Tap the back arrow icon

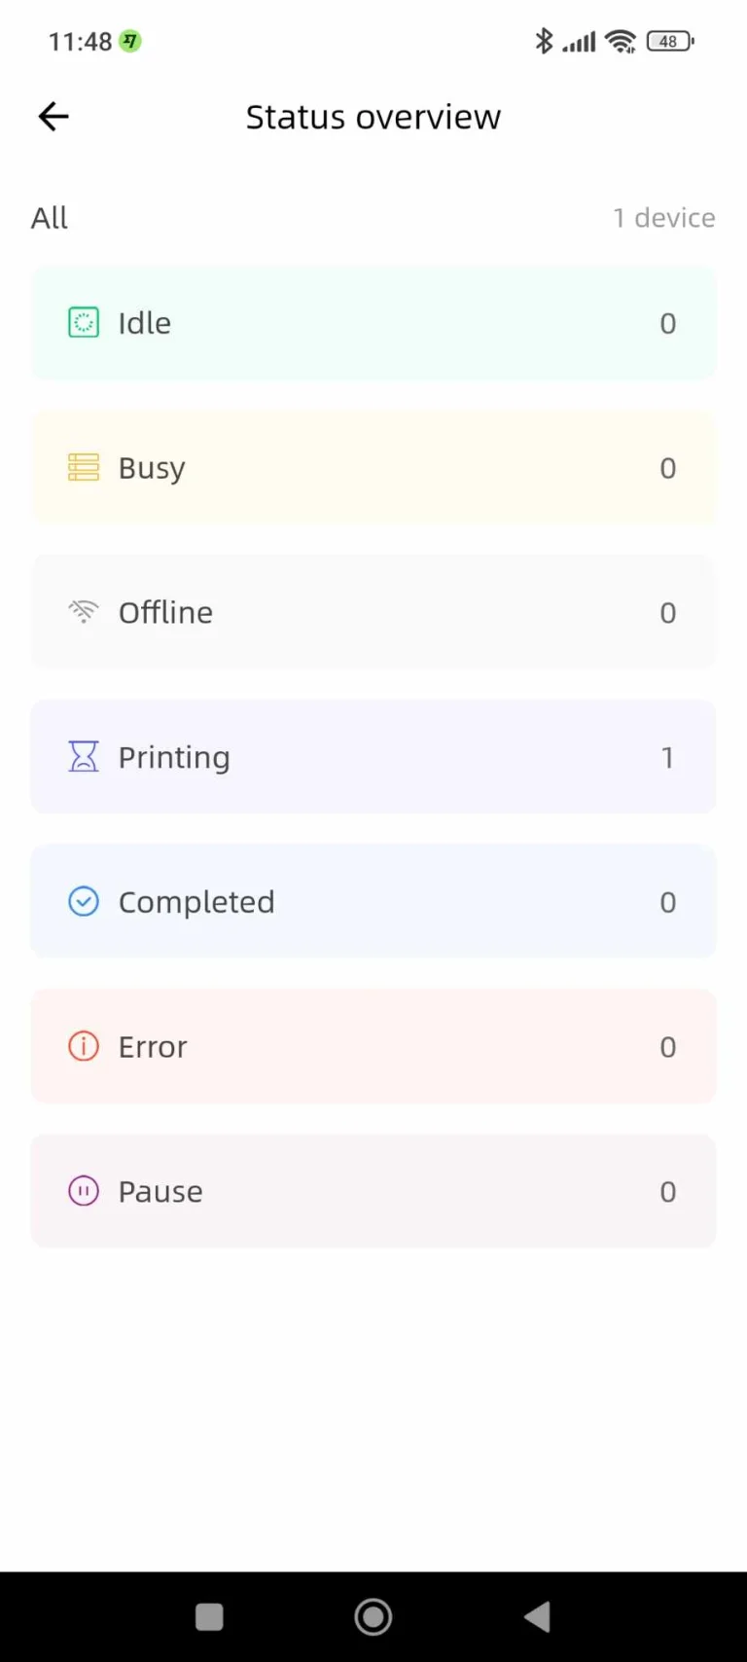coord(53,117)
